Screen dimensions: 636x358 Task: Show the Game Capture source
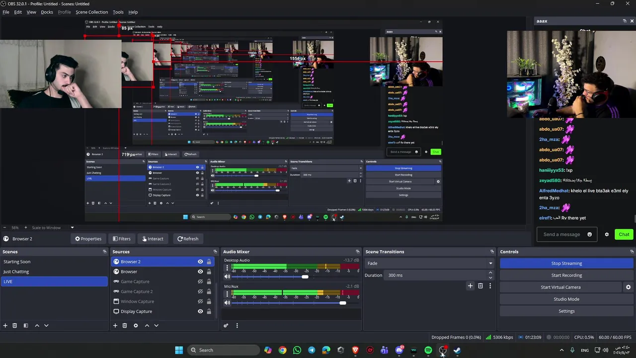[200, 281]
